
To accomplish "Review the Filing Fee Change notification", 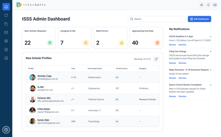I will tap(172, 63).
